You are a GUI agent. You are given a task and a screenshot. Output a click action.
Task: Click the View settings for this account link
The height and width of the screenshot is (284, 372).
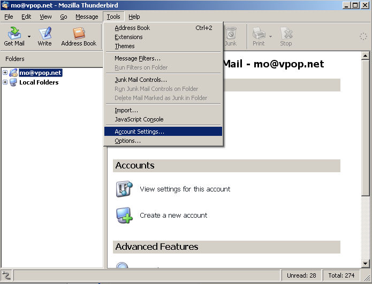coord(185,189)
